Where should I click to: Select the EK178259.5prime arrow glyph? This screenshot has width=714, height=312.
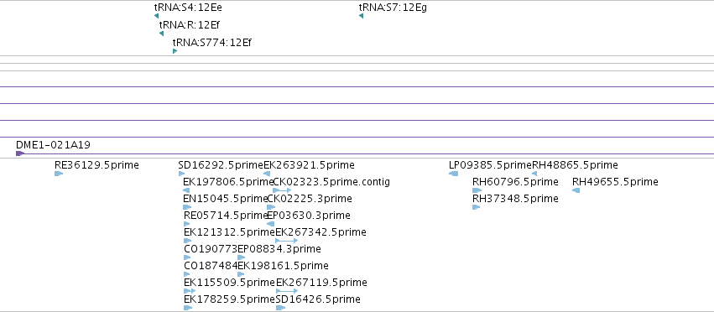(x=188, y=308)
